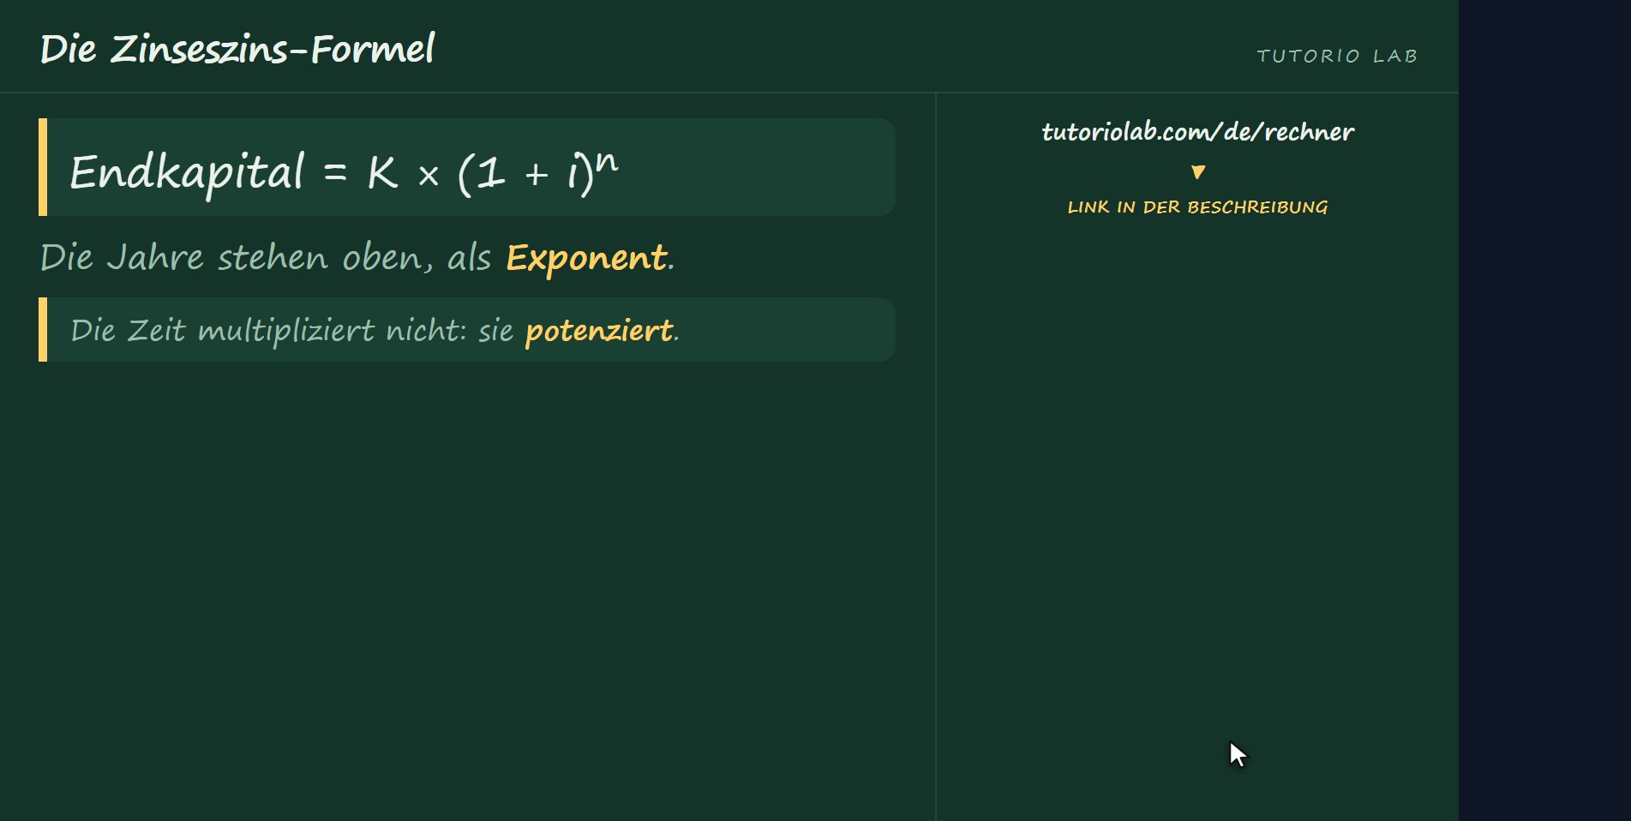Click the yellow down-pointing triangle arrow

tap(1198, 172)
